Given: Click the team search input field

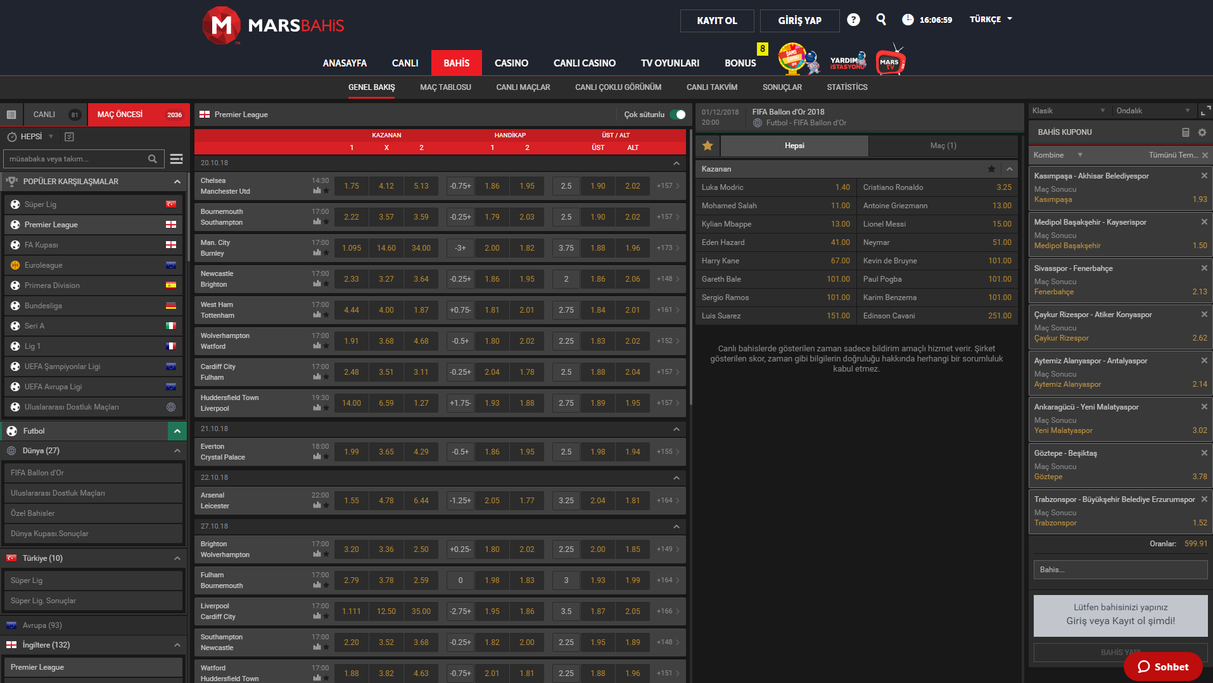Looking at the screenshot, I should pos(76,159).
